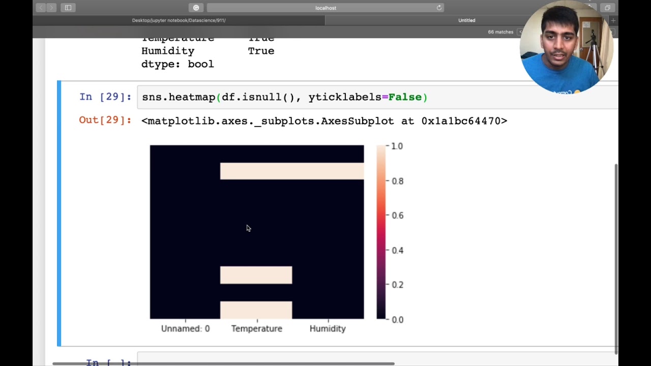Switch to the Untitled tab

(x=467, y=20)
